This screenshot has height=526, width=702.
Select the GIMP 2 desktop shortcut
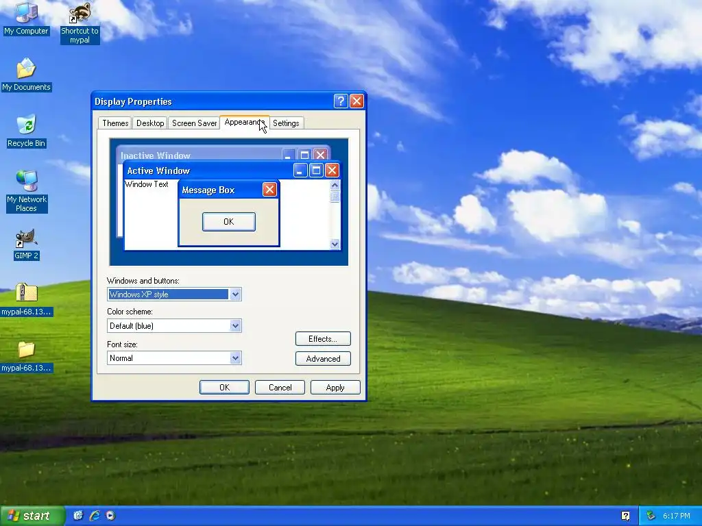[26, 244]
